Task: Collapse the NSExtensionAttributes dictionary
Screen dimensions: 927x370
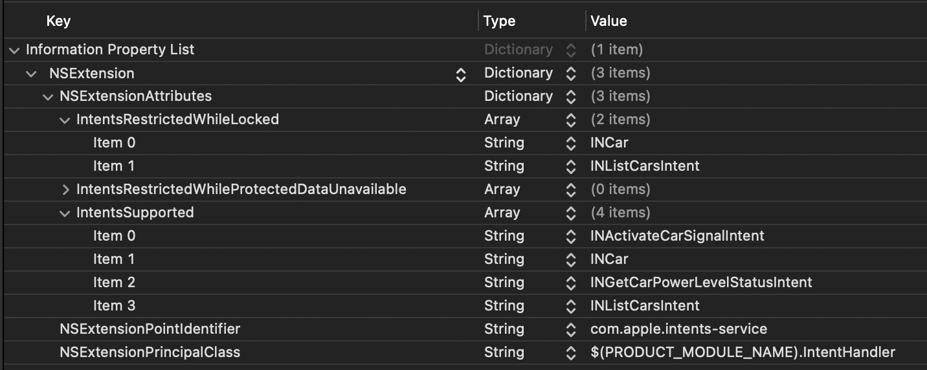Action: (48, 96)
